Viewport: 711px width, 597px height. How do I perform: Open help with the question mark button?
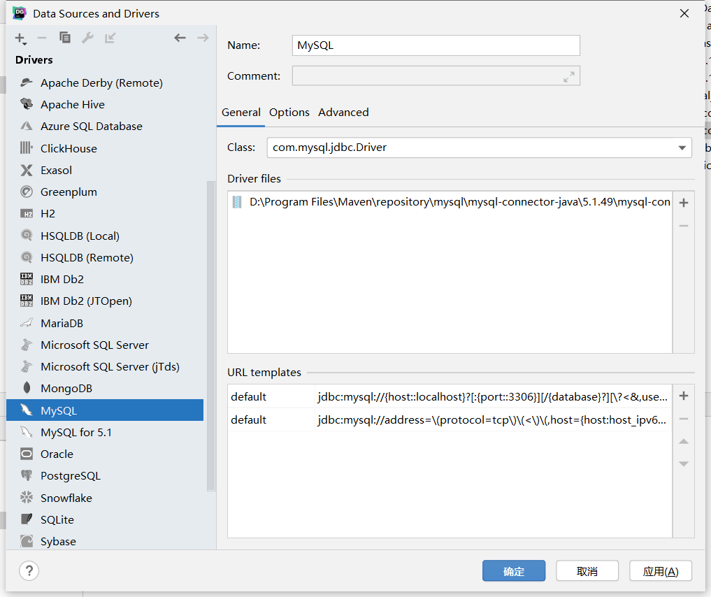point(29,571)
